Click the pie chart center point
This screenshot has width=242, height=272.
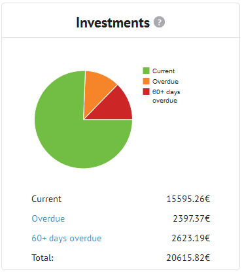(x=84, y=120)
